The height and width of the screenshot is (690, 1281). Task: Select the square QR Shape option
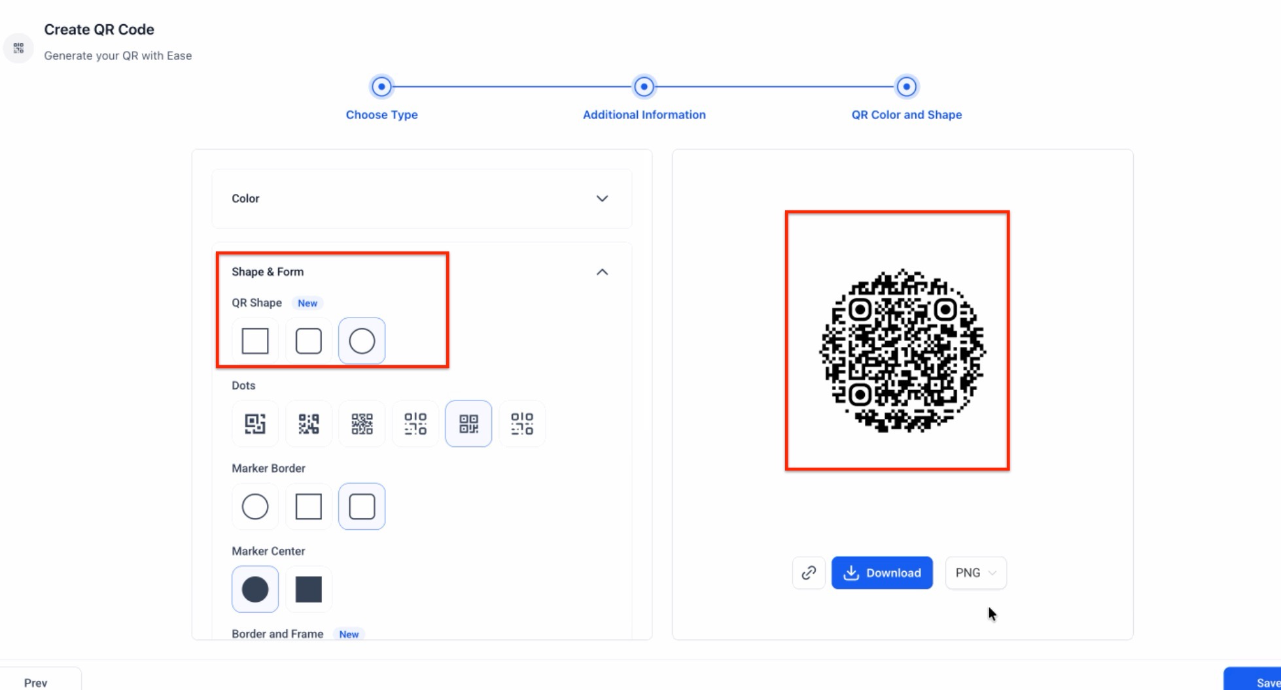click(x=255, y=341)
